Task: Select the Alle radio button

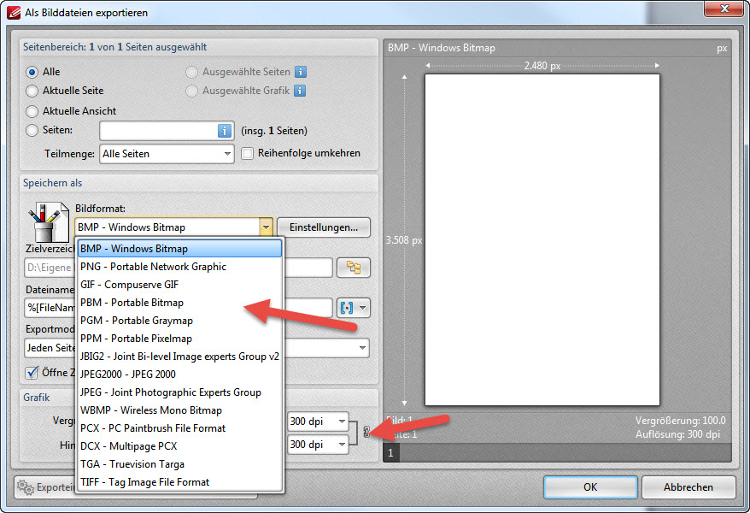Action: click(x=32, y=73)
